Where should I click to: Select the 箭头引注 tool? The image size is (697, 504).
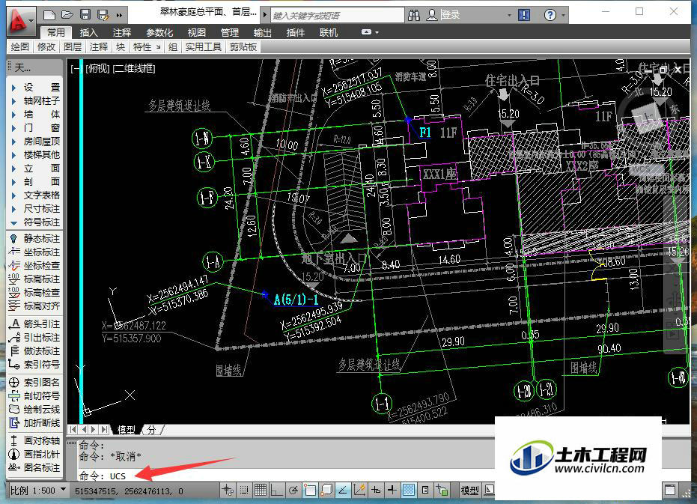[35, 324]
